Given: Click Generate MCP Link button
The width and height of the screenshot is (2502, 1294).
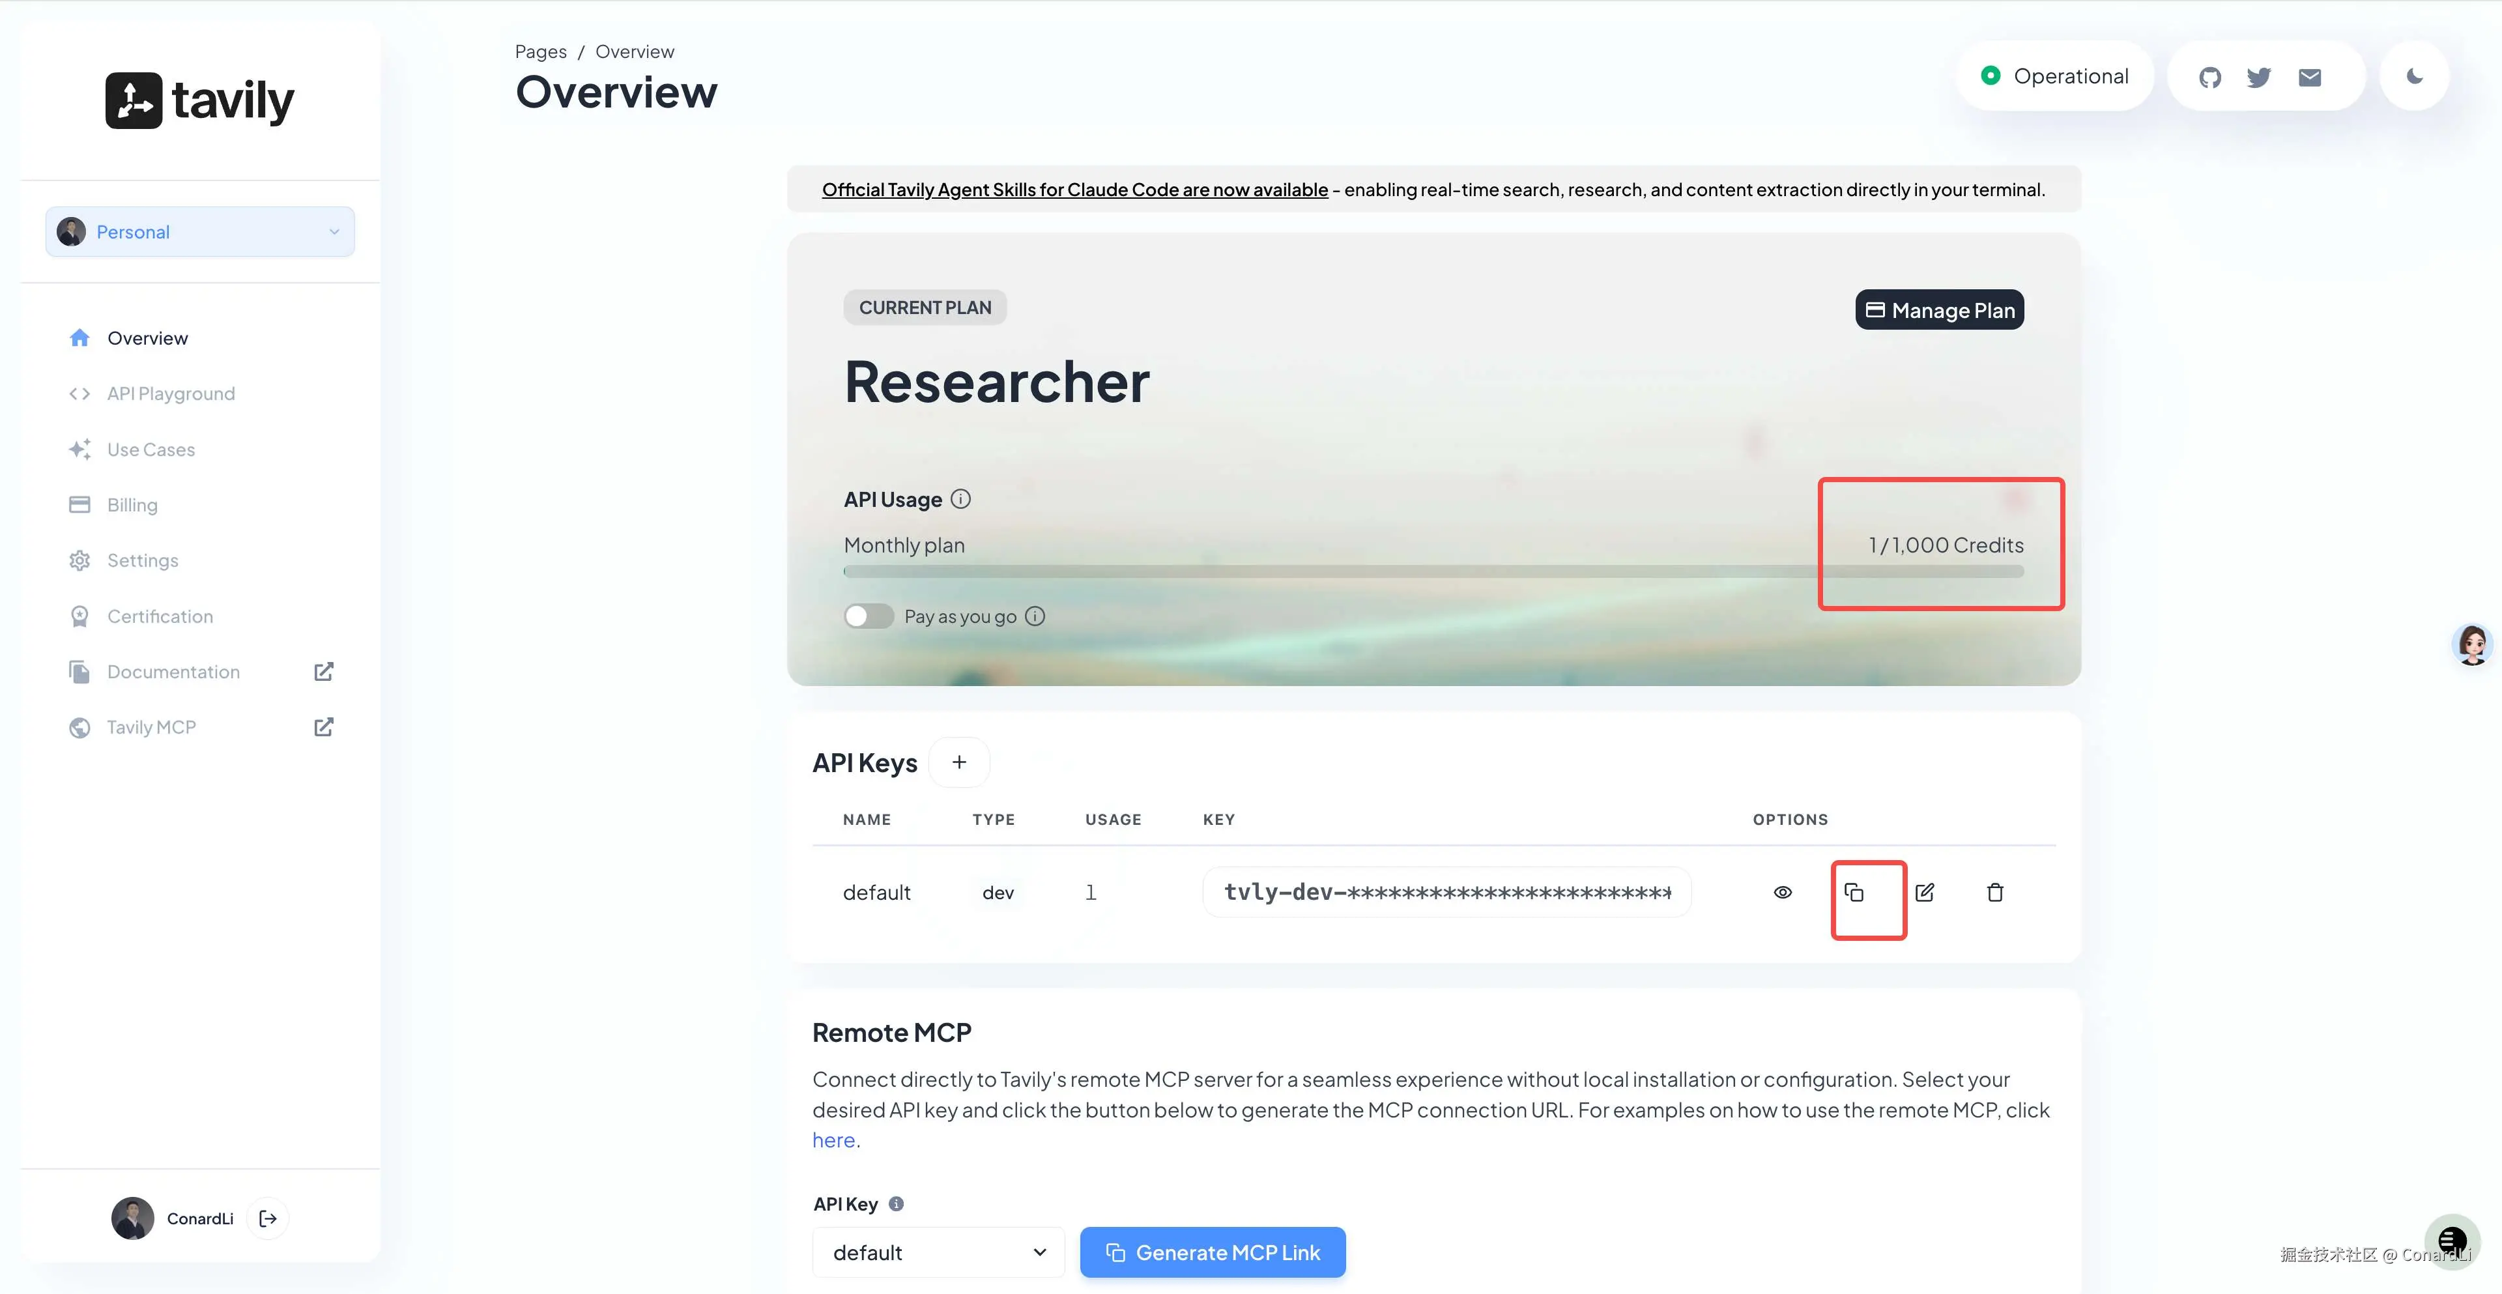Looking at the screenshot, I should pyautogui.click(x=1213, y=1252).
